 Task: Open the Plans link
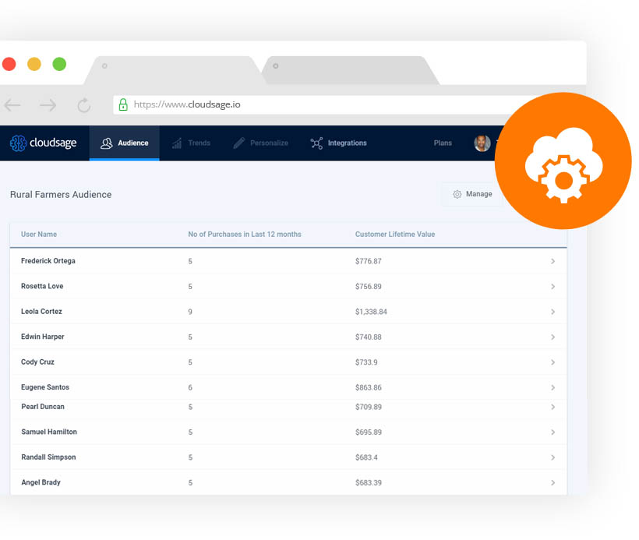pos(443,143)
